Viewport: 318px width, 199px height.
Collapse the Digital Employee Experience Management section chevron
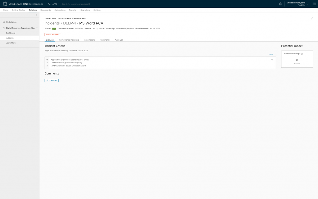(x=37, y=28)
